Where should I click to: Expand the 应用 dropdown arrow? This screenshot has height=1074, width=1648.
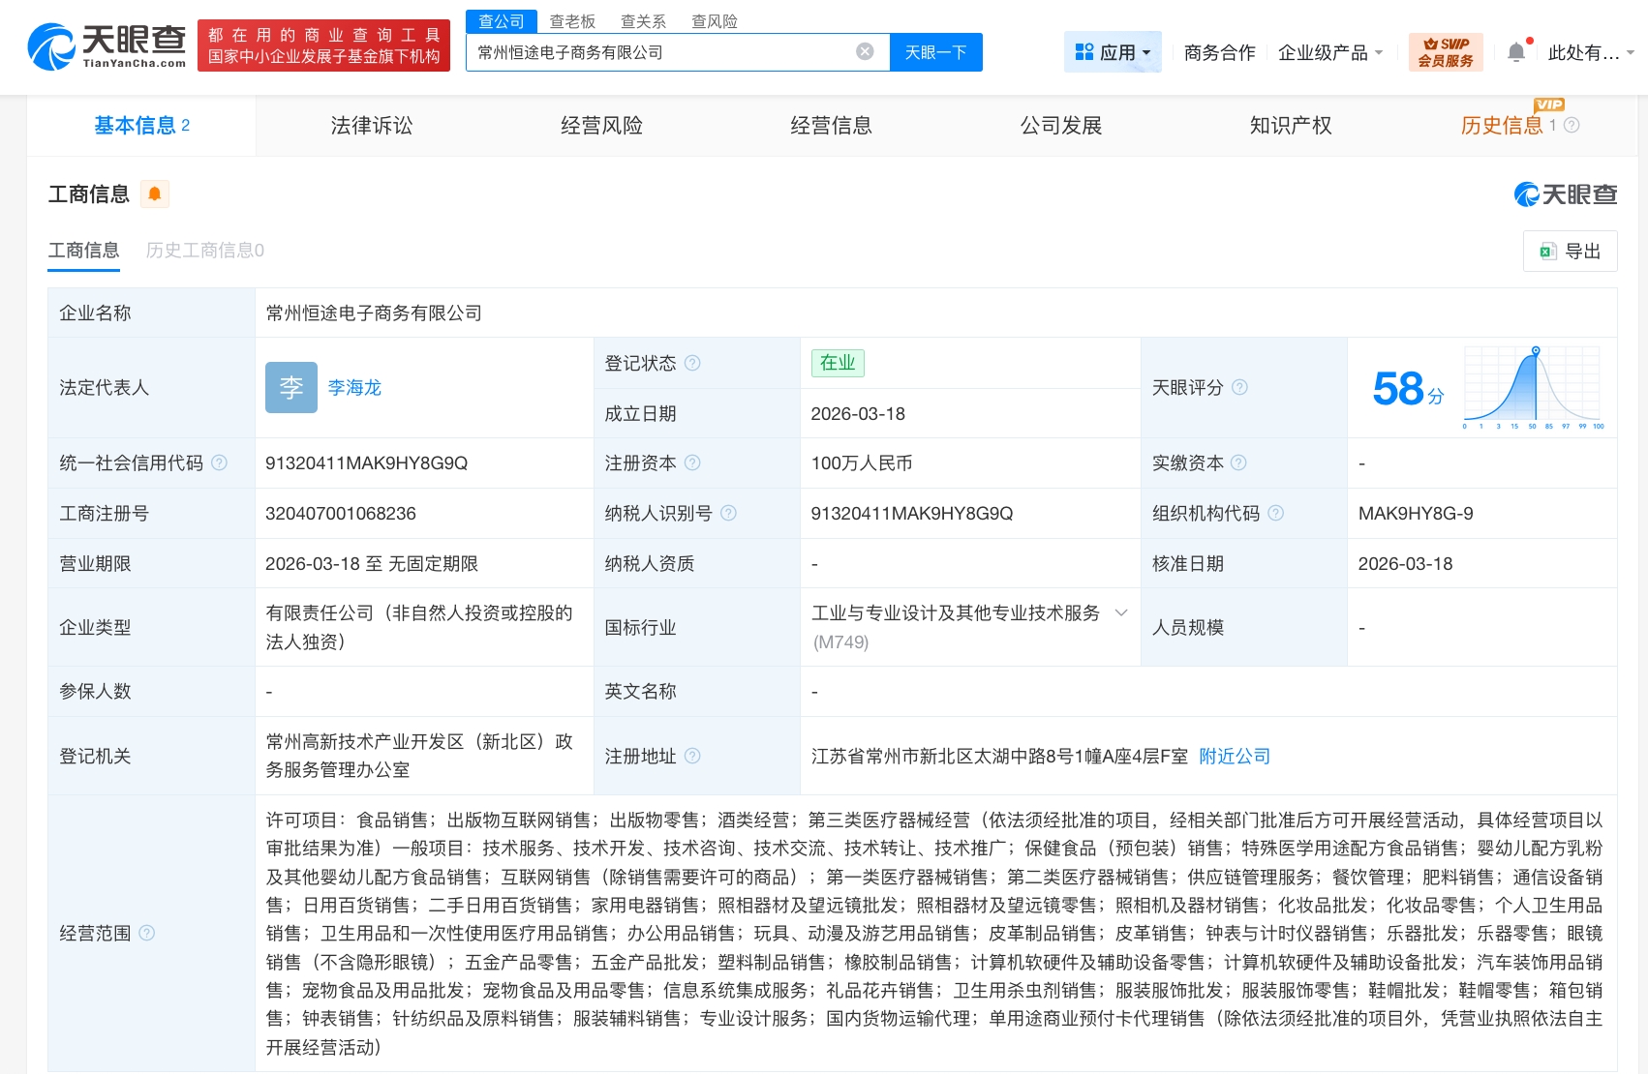pyautogui.click(x=1146, y=52)
